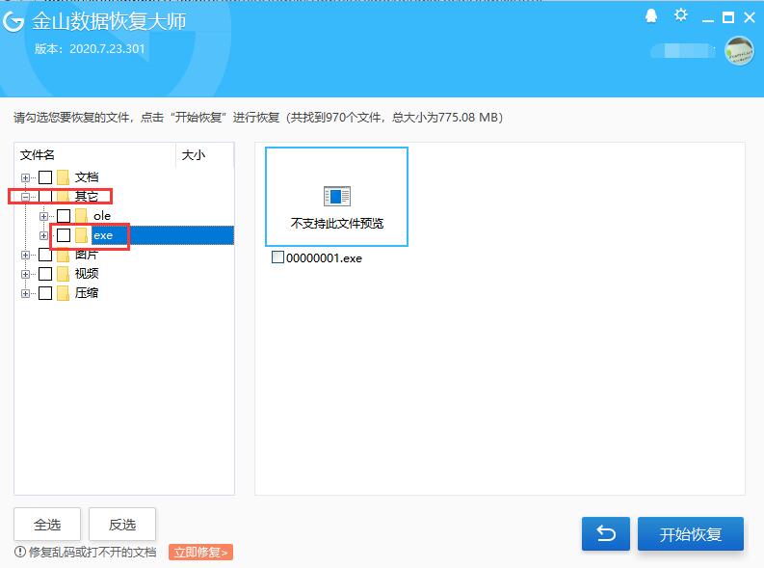Expand the ole tree node
Screen dimensions: 764x568
tap(44, 216)
